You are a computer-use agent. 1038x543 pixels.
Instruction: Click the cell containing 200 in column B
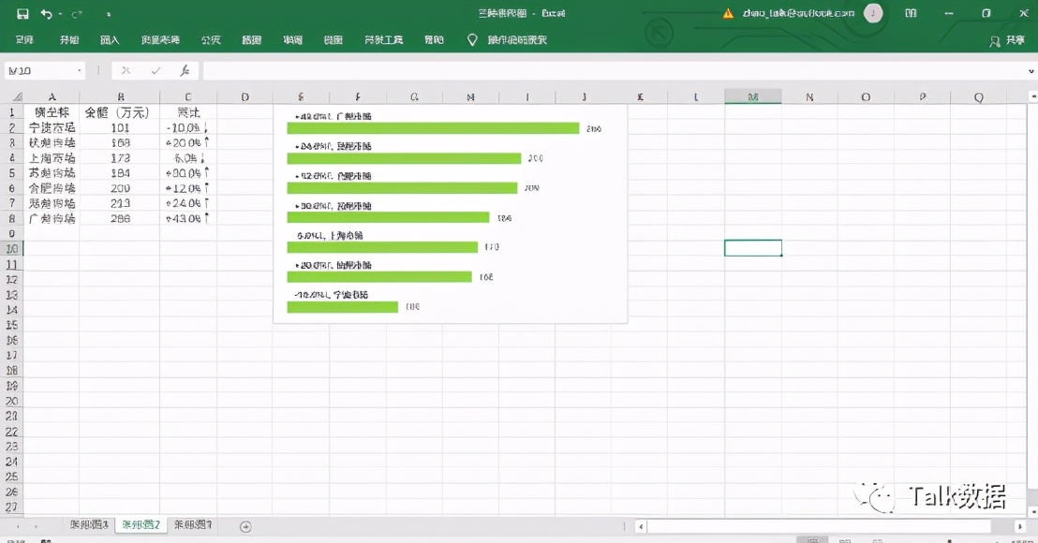pos(119,188)
